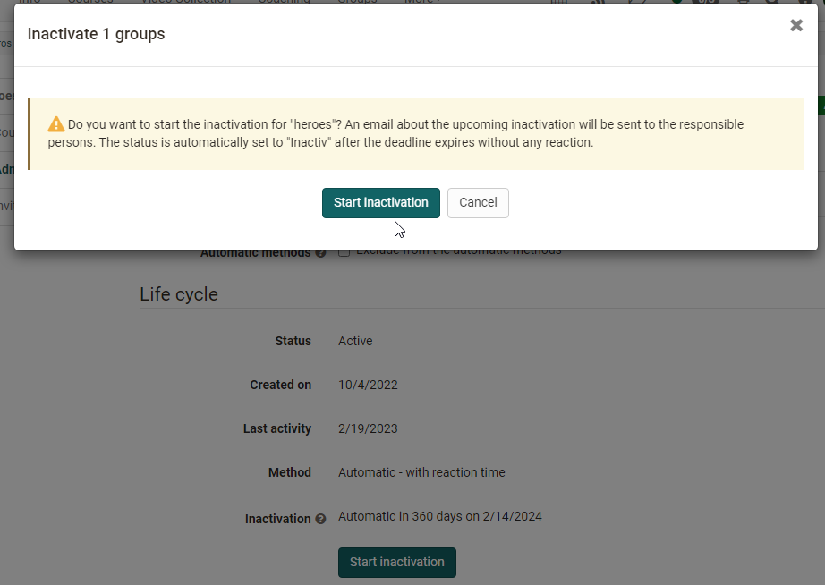Click the Life cycle section heading

tap(179, 294)
